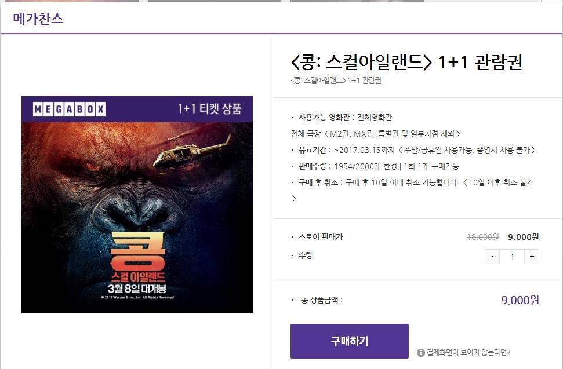The image size is (563, 369).
Task: Select the quantity input field
Action: [x=512, y=257]
